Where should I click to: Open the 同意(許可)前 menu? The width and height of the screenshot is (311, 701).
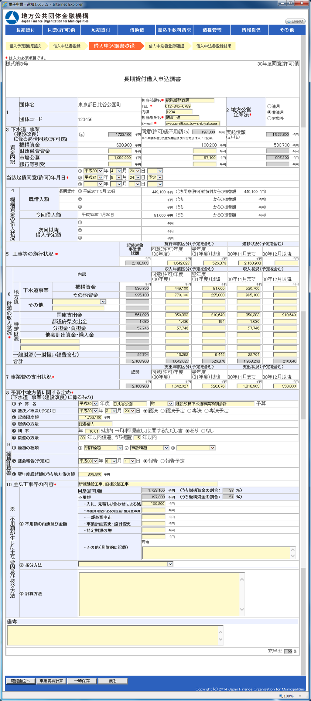tap(61, 30)
